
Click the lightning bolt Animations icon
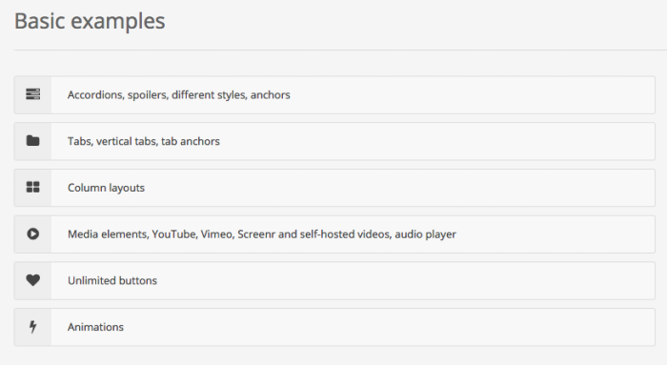[x=32, y=327]
